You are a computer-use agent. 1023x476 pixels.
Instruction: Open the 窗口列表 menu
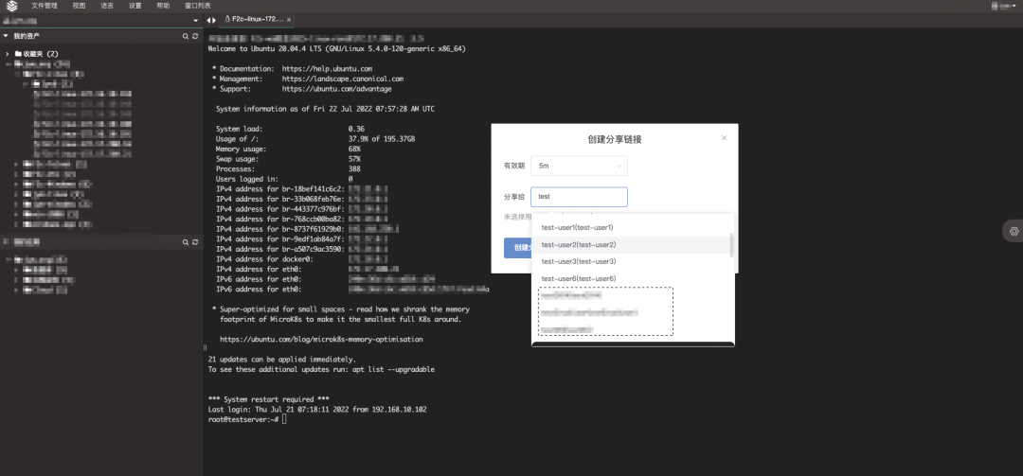point(198,6)
